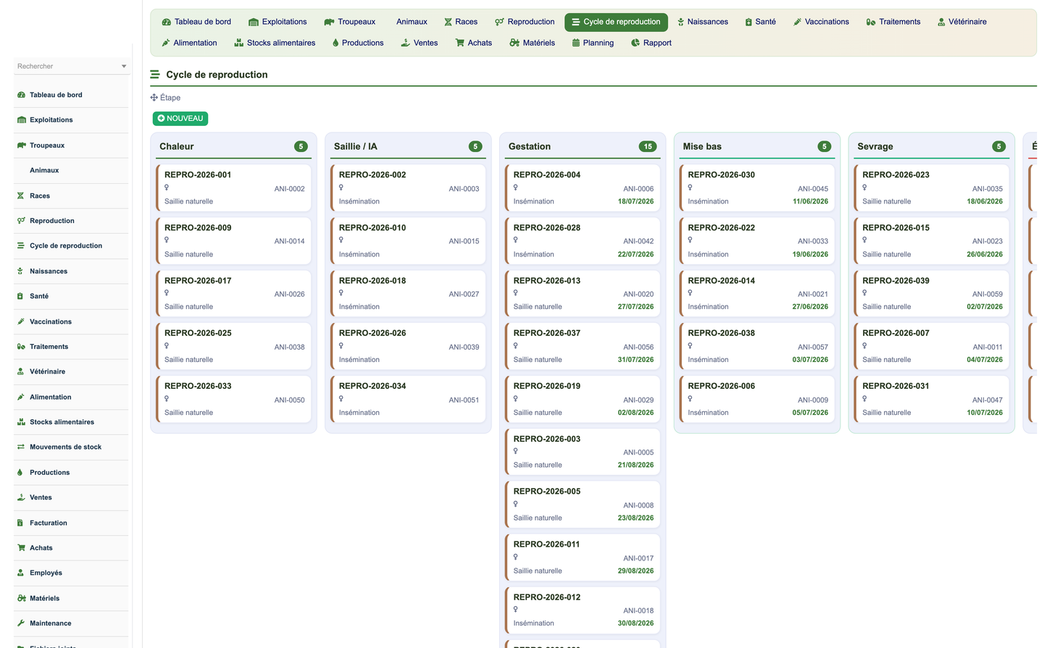Select card title REPRO-2026-031
The image size is (1047, 648).
(x=896, y=386)
